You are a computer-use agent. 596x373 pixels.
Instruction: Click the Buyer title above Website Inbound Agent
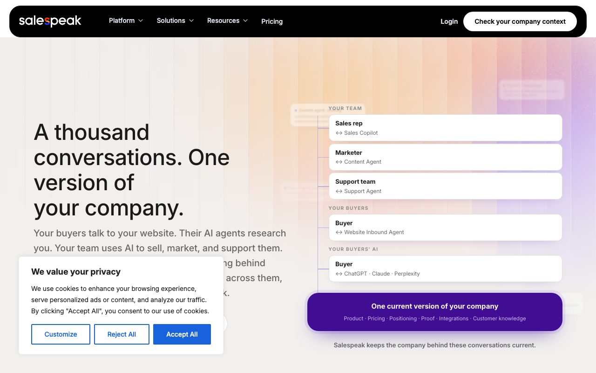[x=344, y=223]
